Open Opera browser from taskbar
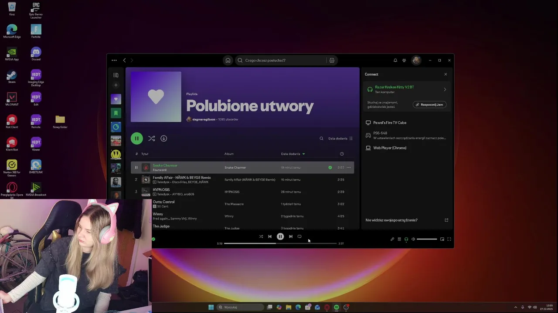 pyautogui.click(x=327, y=307)
